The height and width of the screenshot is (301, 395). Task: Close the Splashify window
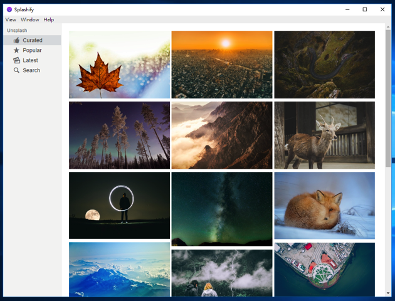[x=382, y=9]
